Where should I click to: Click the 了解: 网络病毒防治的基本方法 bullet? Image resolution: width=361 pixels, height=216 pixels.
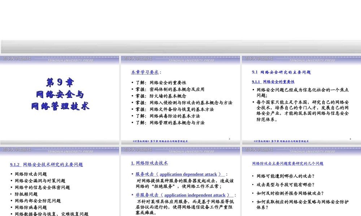pos(167,116)
